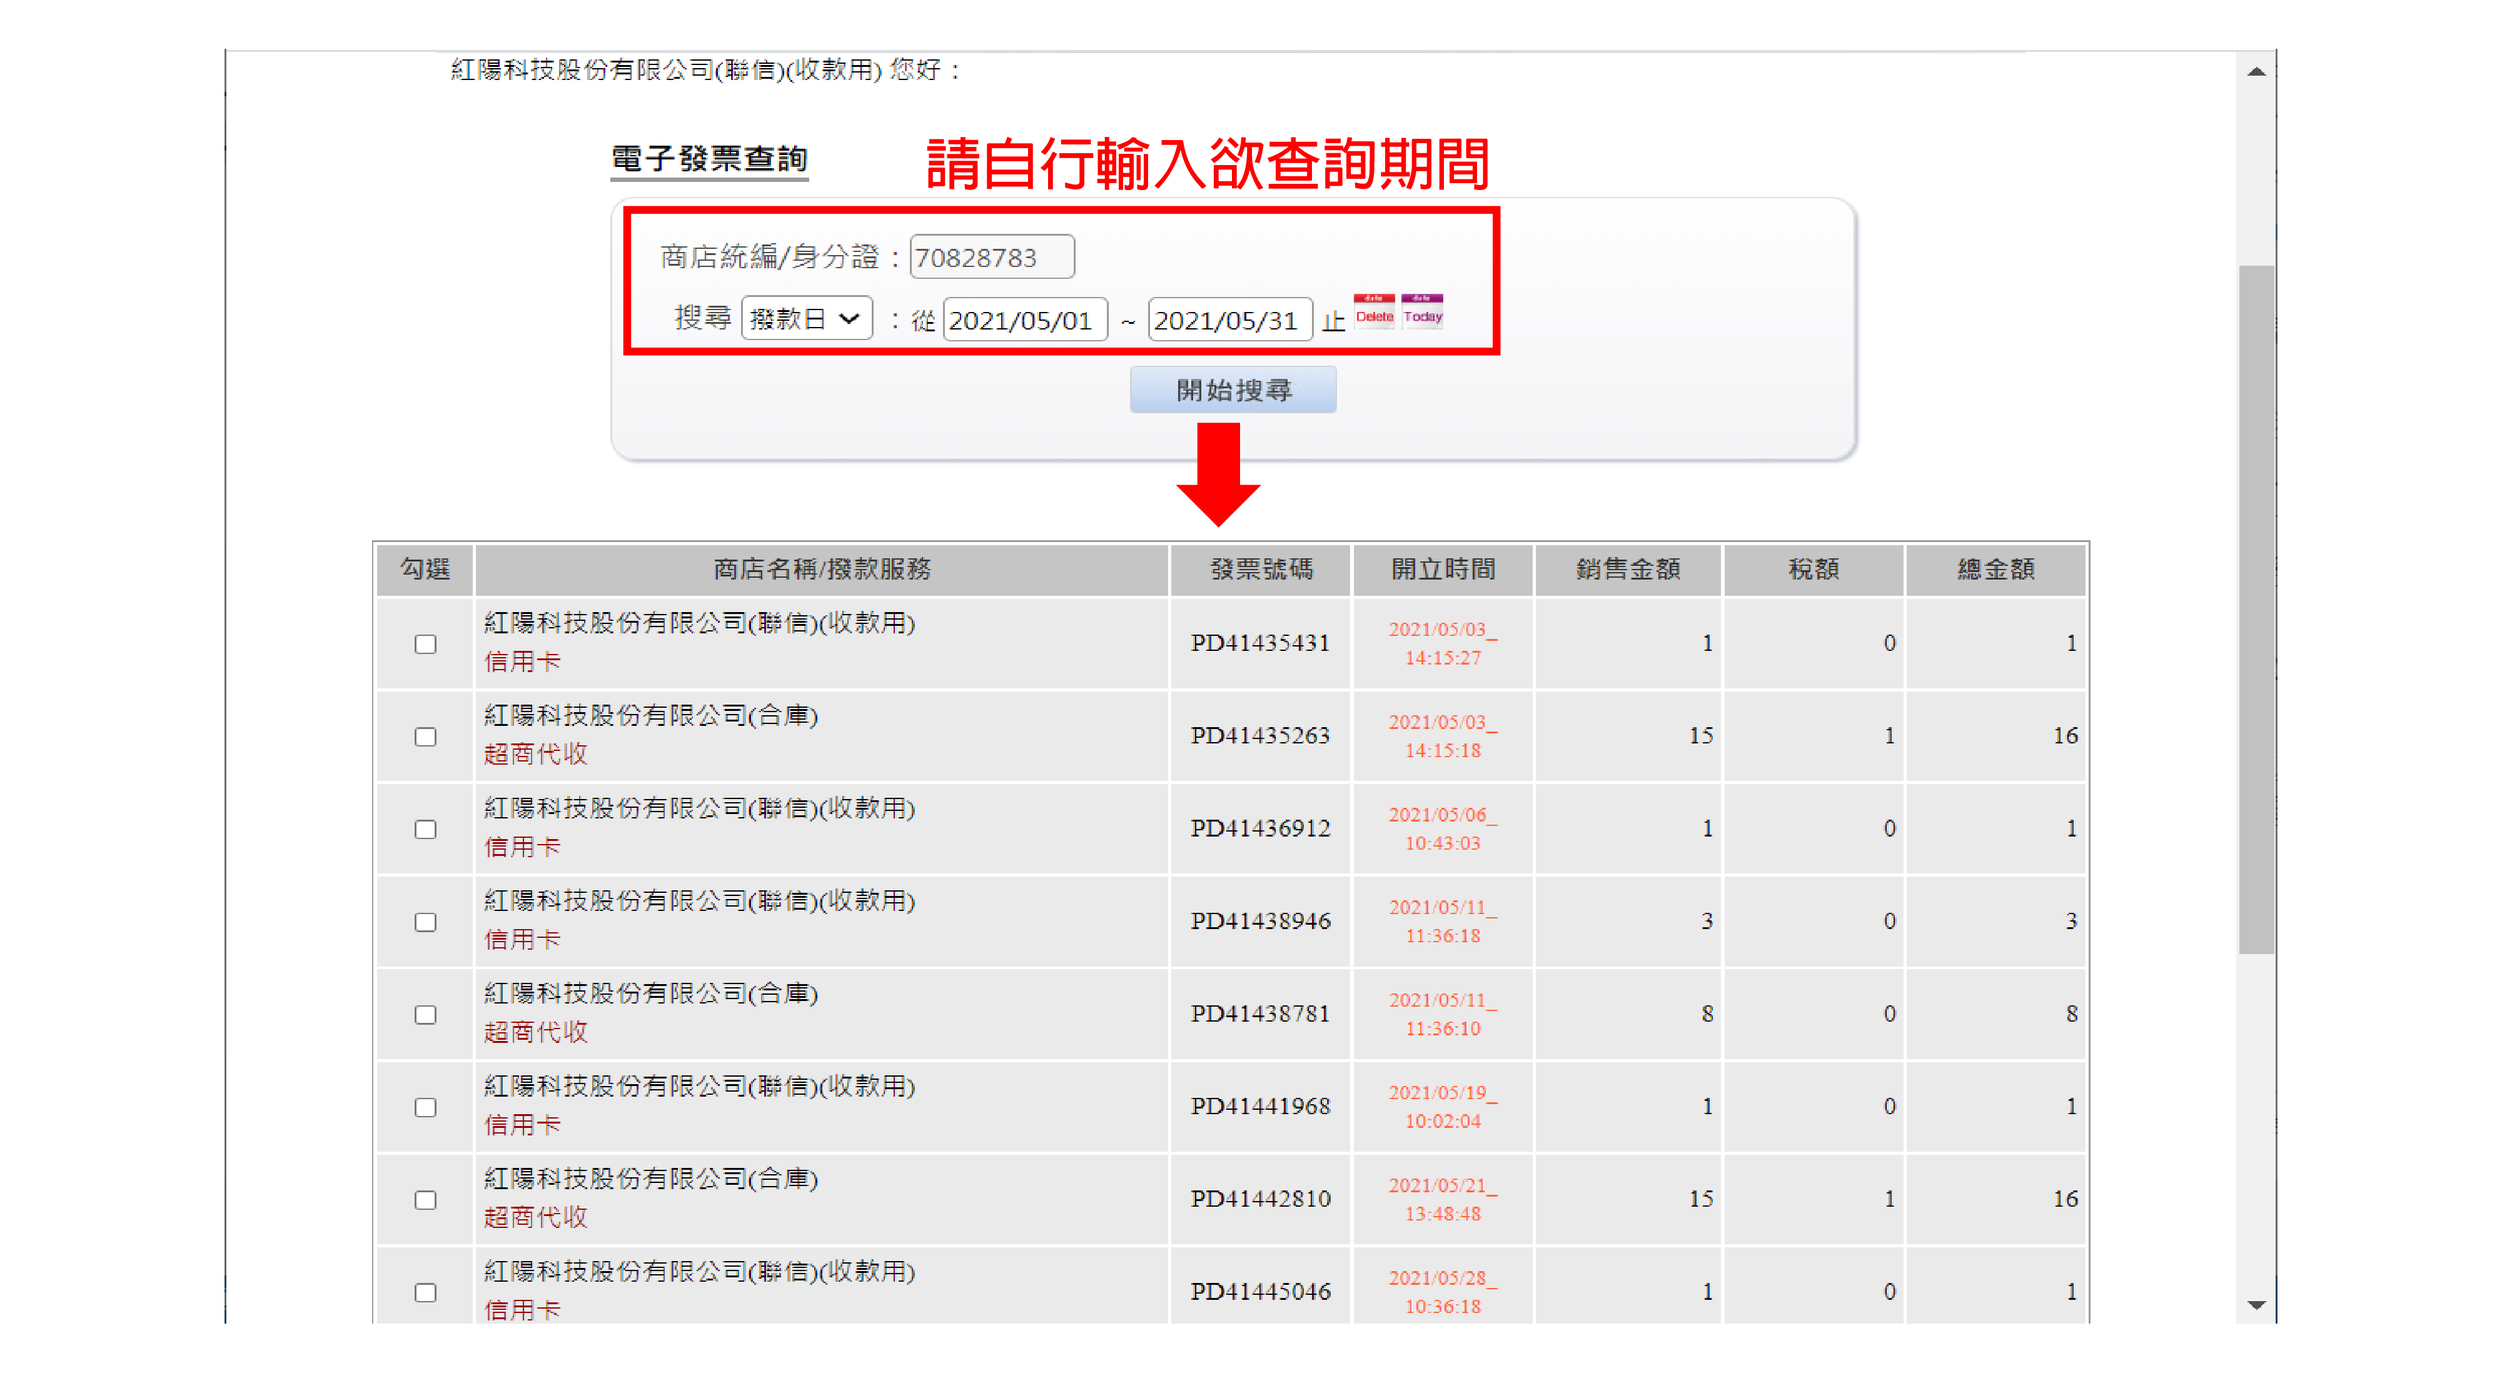Click issue time 2021/05/03 14:15:18
This screenshot has width=2502, height=1373.
tap(1442, 736)
